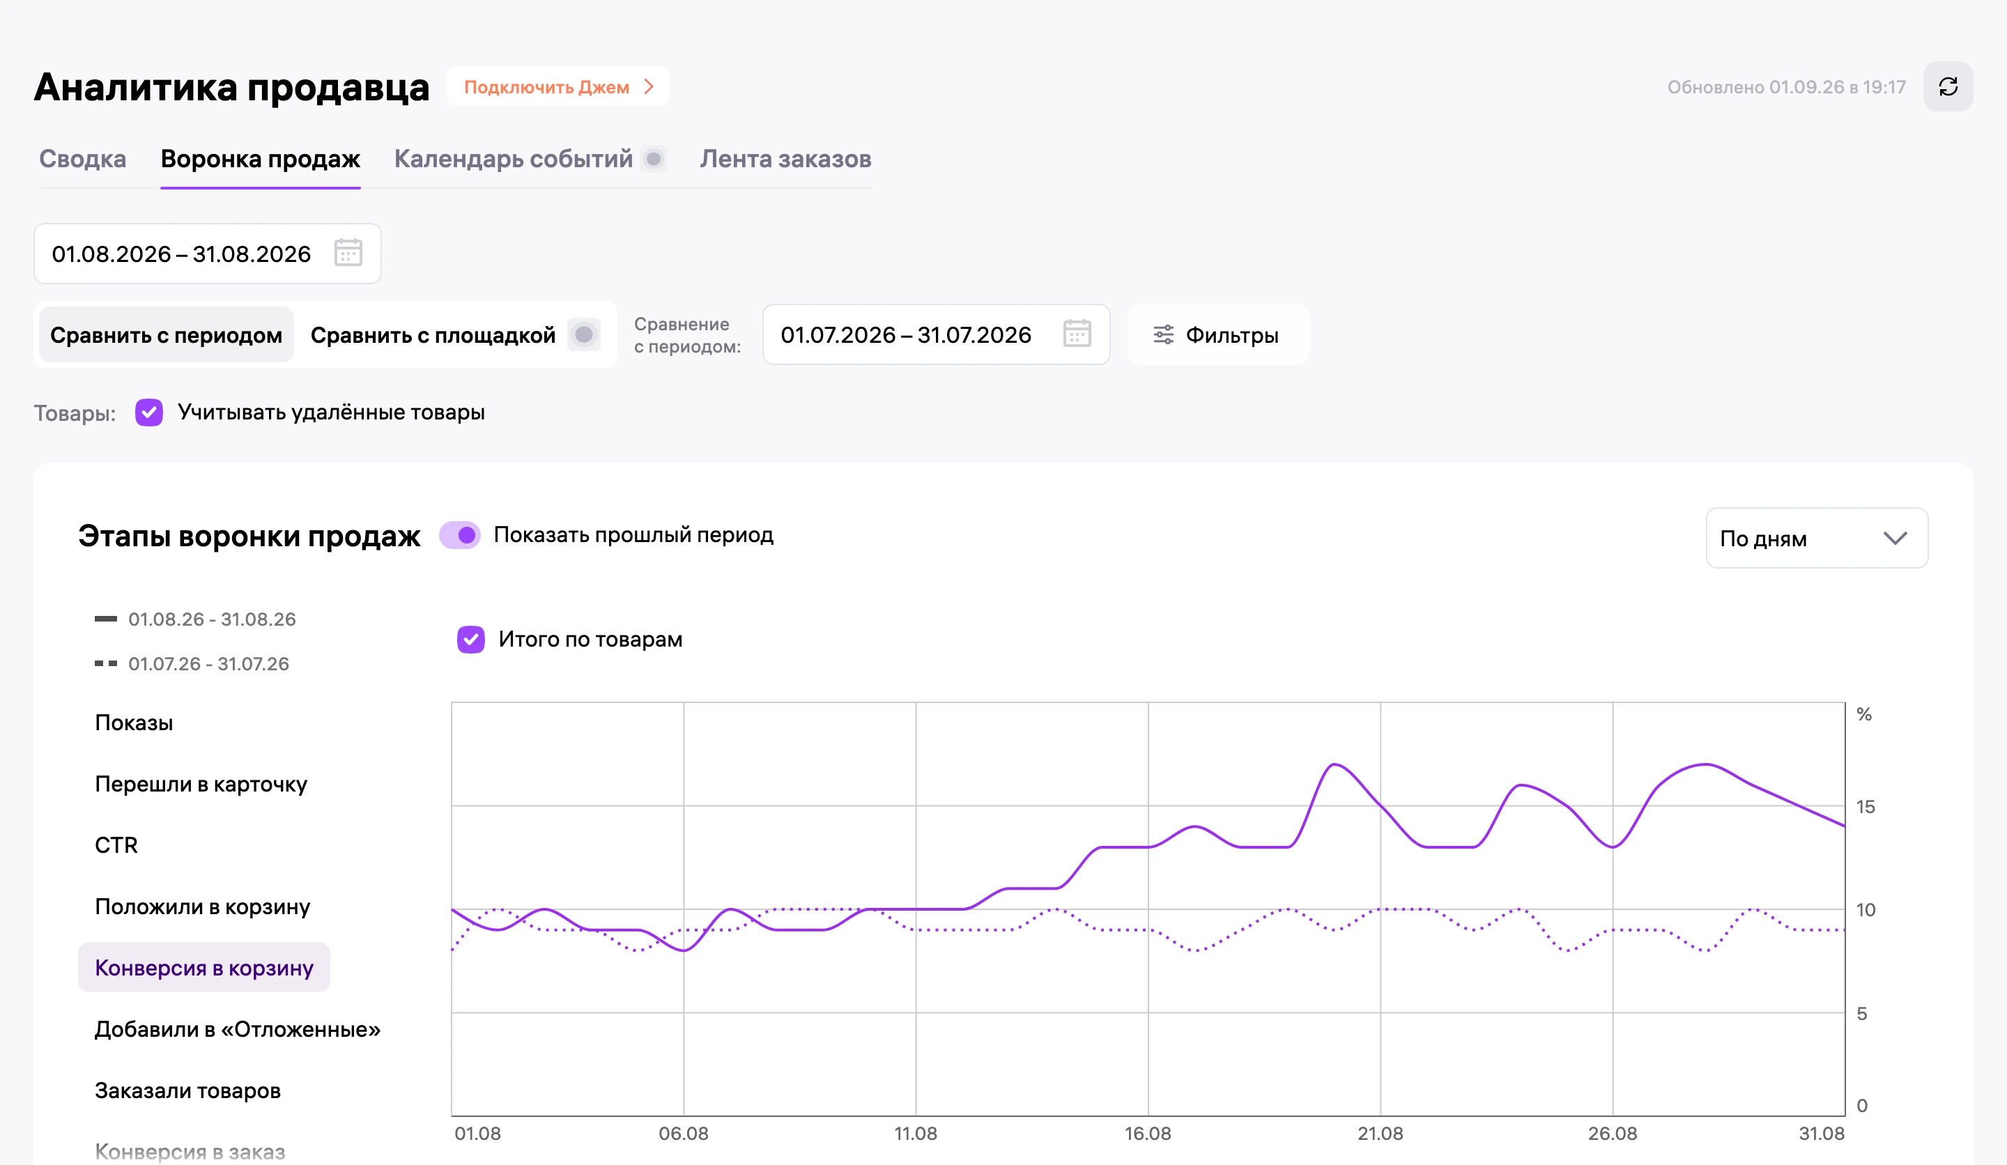Select the Воронка продаж tab

click(261, 160)
